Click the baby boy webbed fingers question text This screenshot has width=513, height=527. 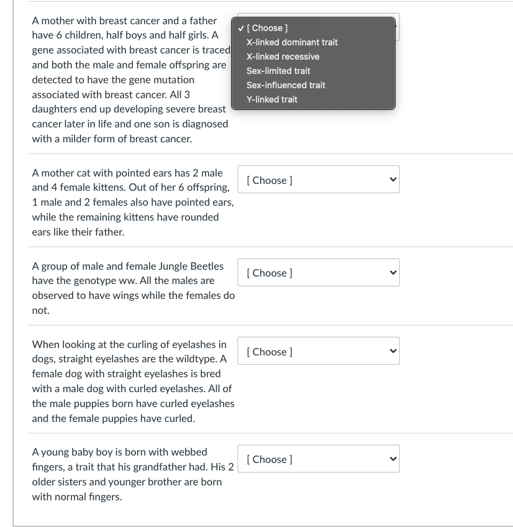coord(133,474)
